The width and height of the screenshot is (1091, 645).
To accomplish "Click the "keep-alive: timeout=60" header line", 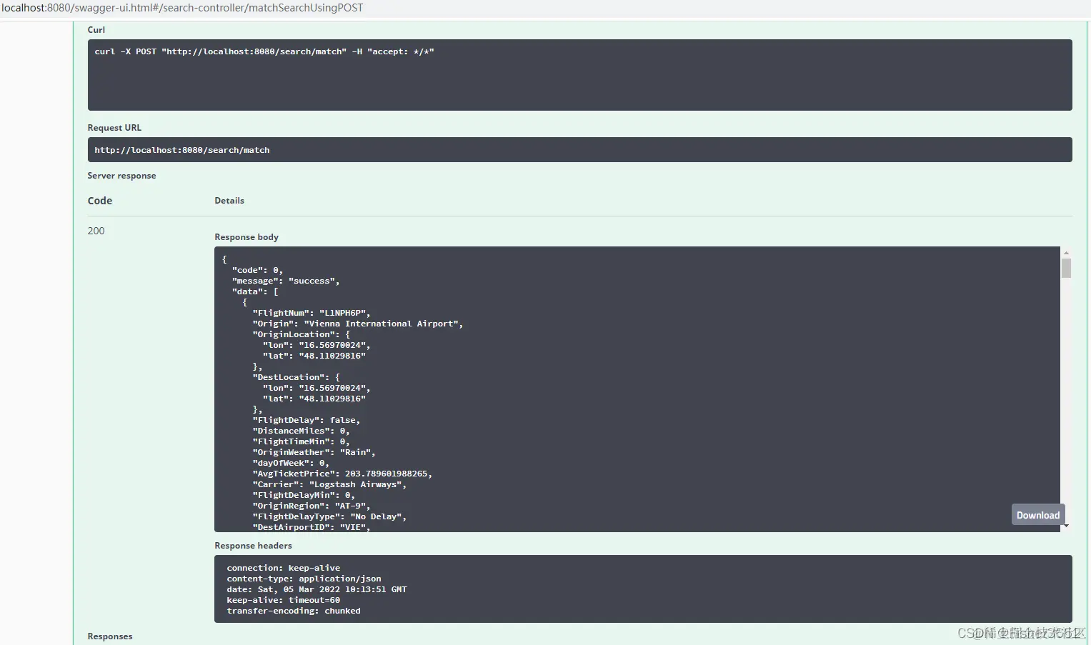I will 284,600.
